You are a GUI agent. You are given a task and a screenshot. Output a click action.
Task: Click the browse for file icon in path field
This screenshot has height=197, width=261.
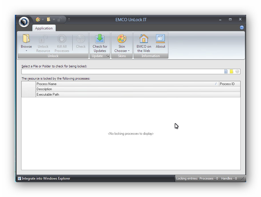(226, 71)
